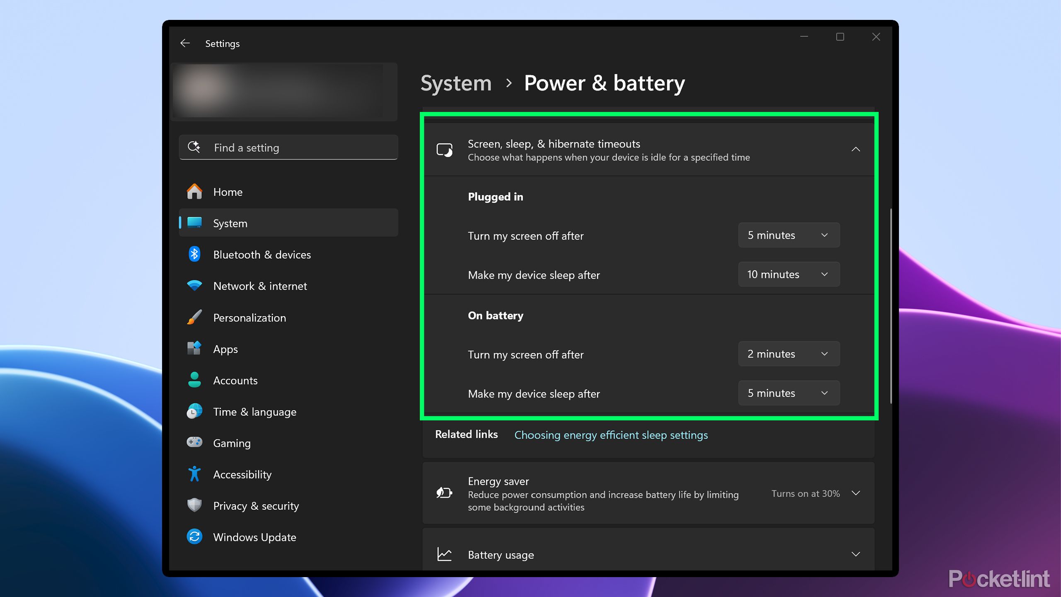
Task: Minimize the Settings window
Action: [804, 37]
